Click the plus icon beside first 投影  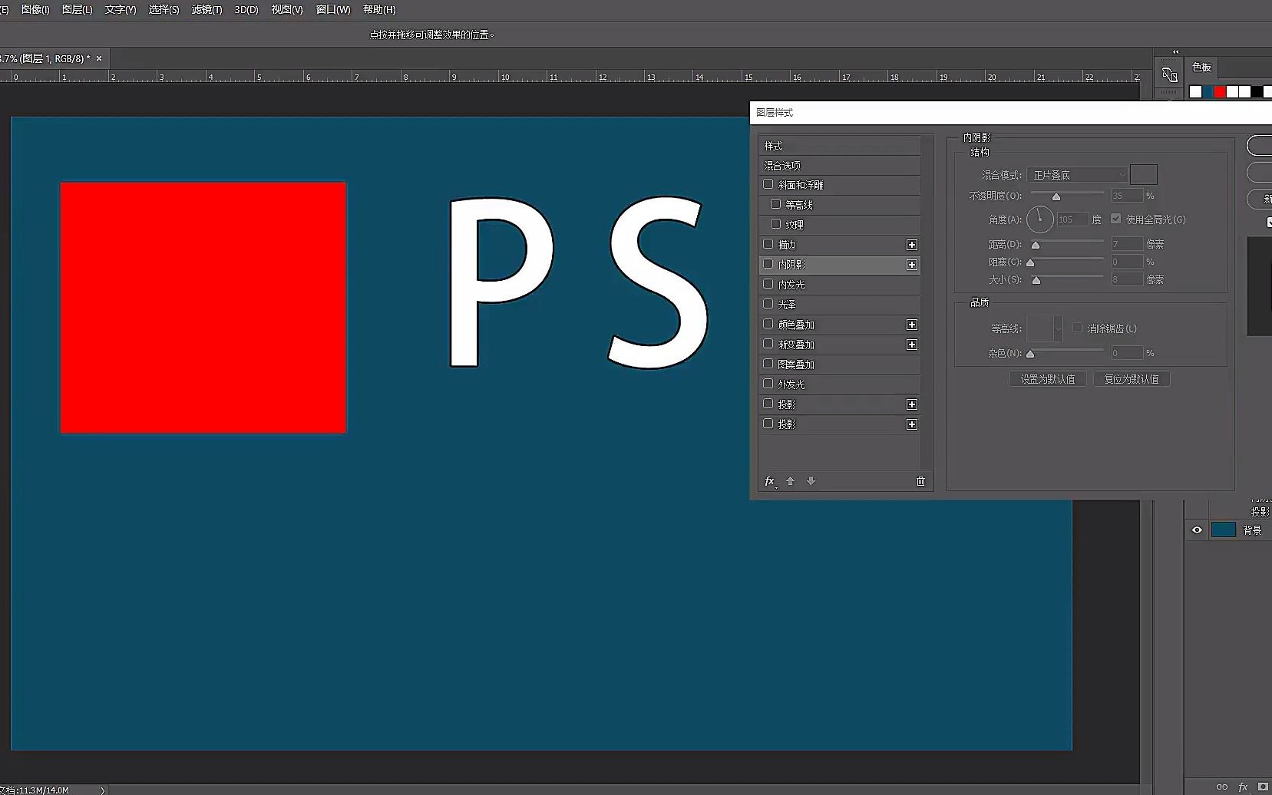coord(912,404)
